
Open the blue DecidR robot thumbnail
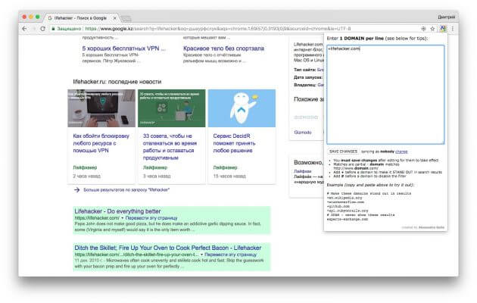coord(242,108)
